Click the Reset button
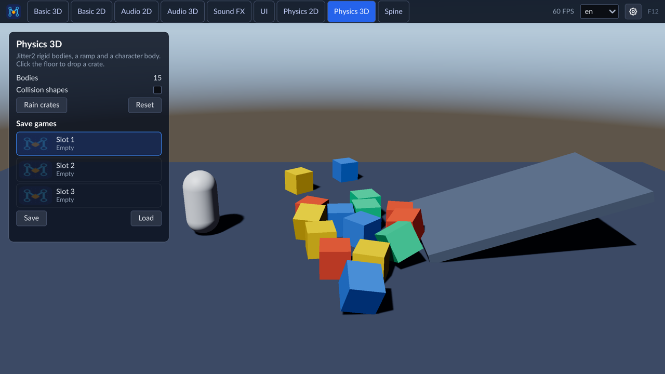Screen dimensions: 665x374 [x=145, y=105]
